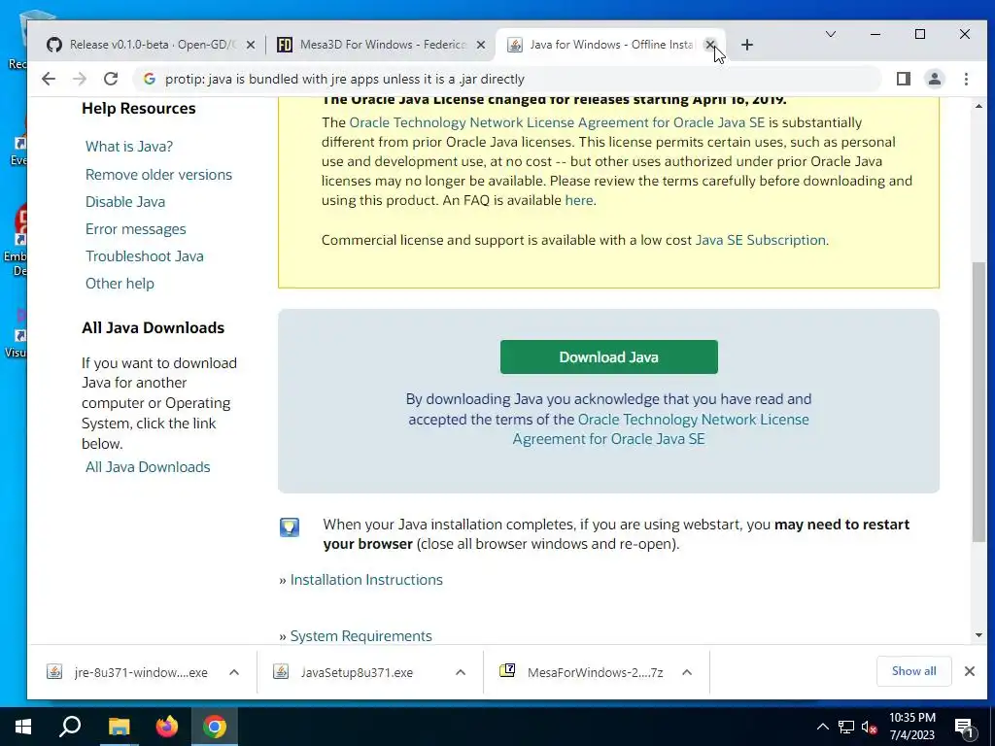The image size is (995, 746).
Task: Open Chrome's three-dot menu
Action: pyautogui.click(x=966, y=79)
